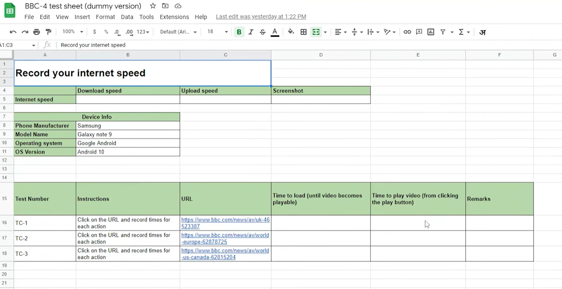This screenshot has height=289, width=562.
Task: Open text wrapping dropdown
Action: tap(373, 32)
